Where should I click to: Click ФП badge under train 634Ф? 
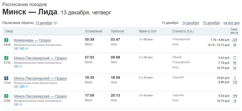point(22,48)
